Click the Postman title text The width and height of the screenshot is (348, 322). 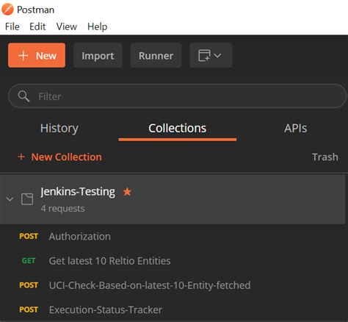coord(36,10)
